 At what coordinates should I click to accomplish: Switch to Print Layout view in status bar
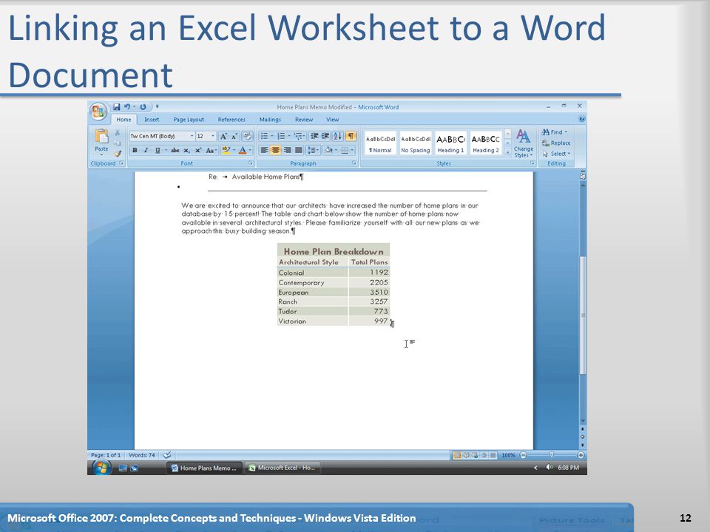pos(457,455)
